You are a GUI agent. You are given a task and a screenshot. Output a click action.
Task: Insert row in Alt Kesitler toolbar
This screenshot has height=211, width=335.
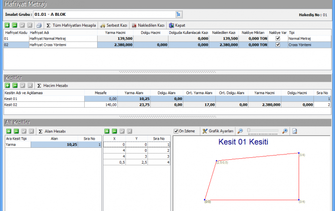(15, 131)
